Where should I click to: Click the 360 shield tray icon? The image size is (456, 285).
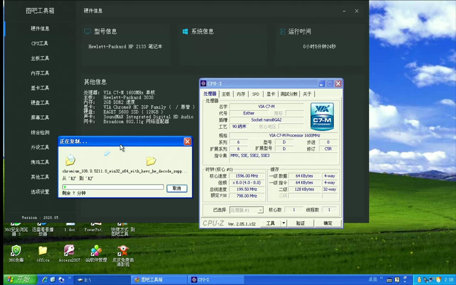pos(438,280)
